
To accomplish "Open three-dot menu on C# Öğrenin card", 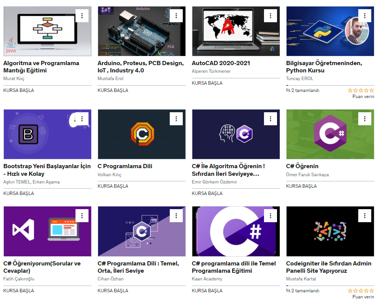I will pos(365,119).
